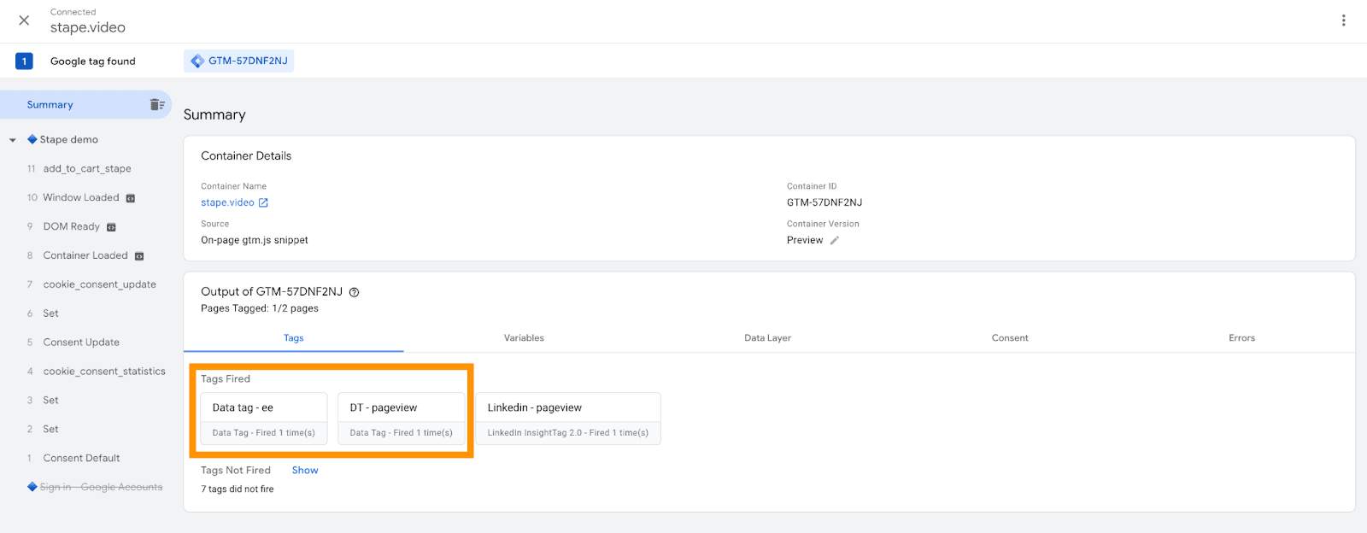The image size is (1367, 533).
Task: Click the number 1 Google tag badge
Action: [24, 61]
